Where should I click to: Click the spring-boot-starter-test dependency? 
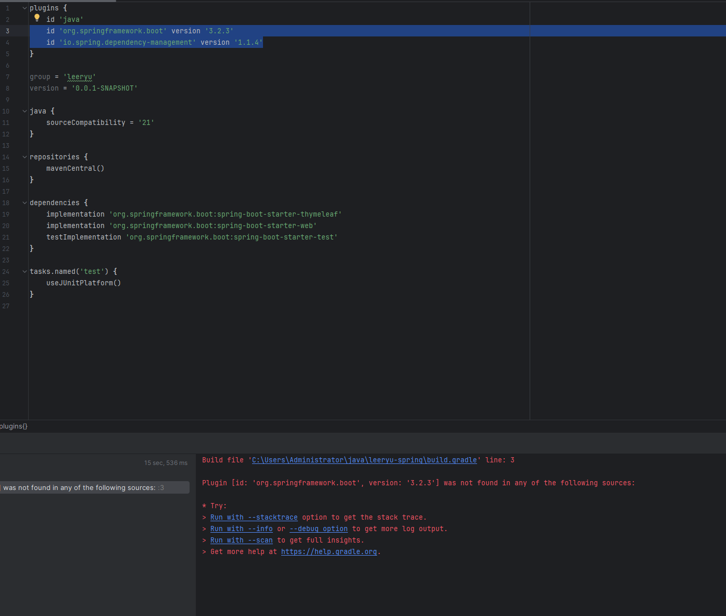pos(232,237)
